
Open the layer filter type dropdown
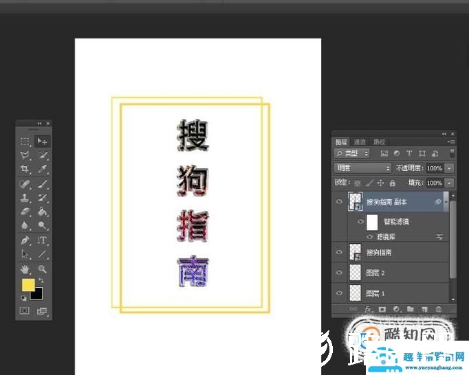(352, 154)
